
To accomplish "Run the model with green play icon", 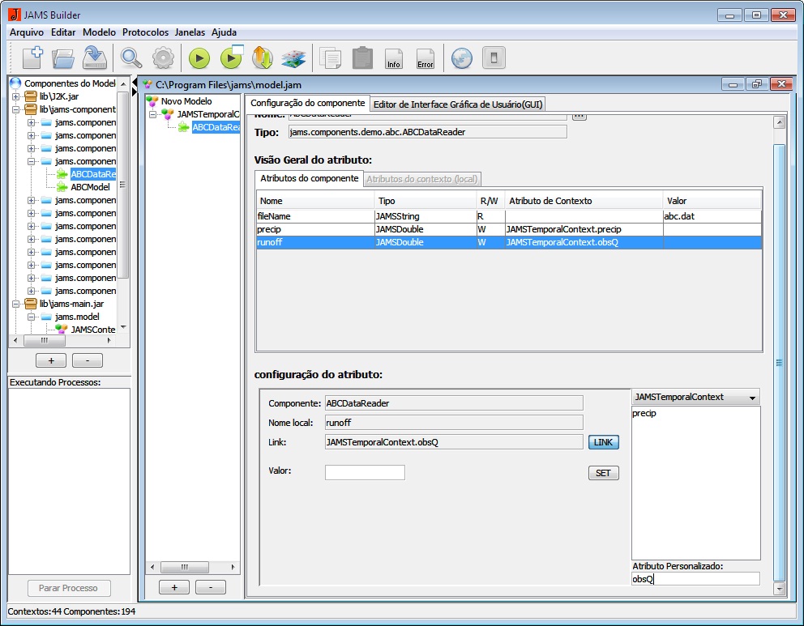I will click(199, 58).
